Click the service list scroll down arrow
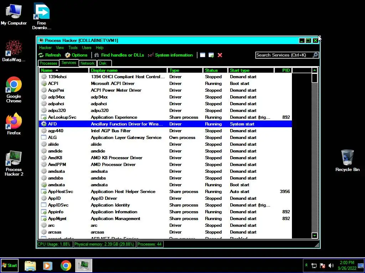The image size is (365, 273). [314, 236]
